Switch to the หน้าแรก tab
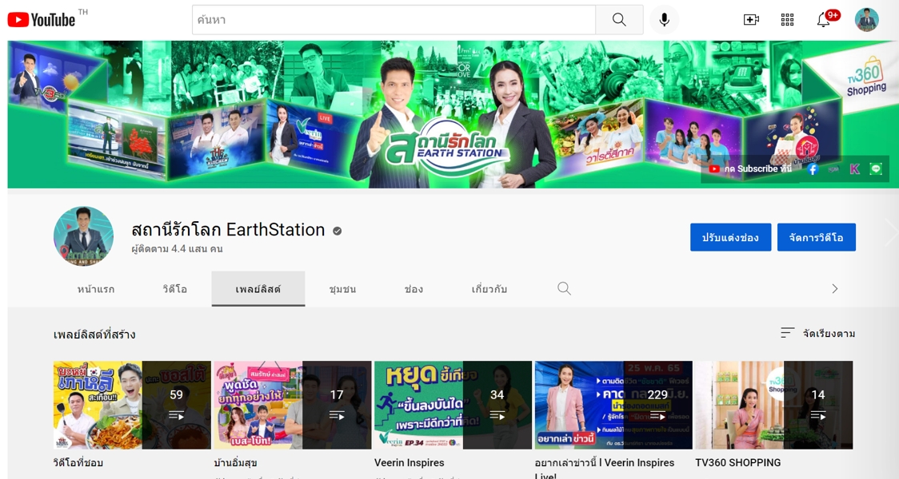 (x=96, y=289)
